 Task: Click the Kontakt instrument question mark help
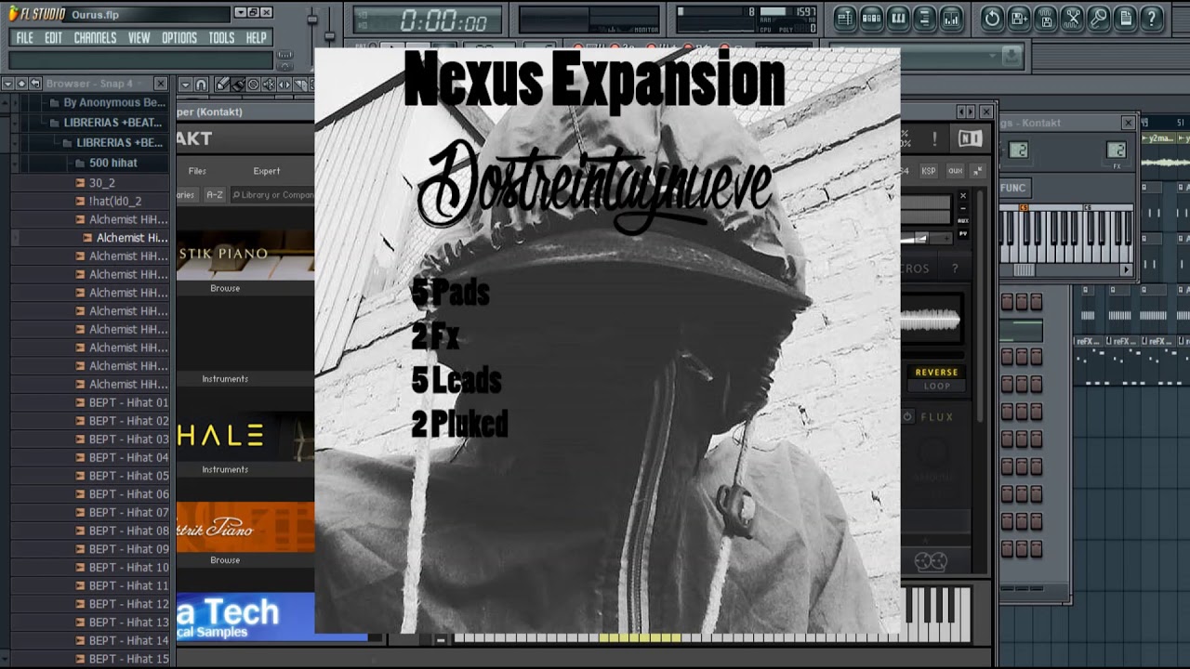tap(955, 269)
